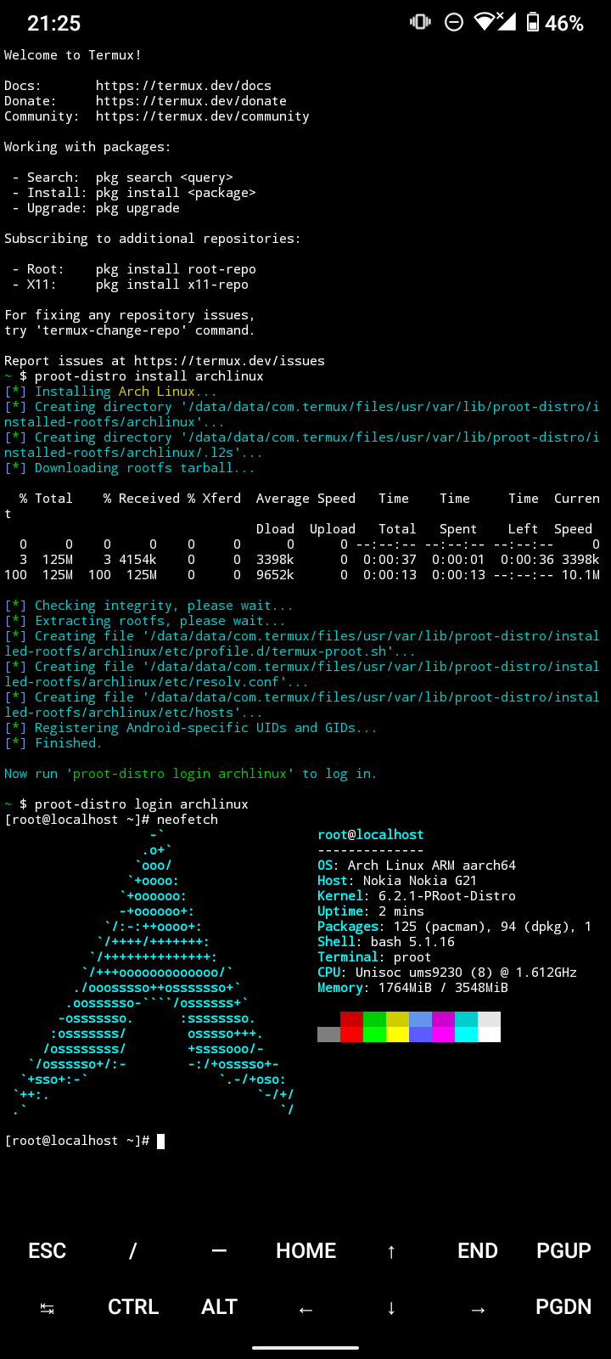This screenshot has height=1359, width=611.
Task: Tap the END extra key
Action: [x=478, y=1250]
